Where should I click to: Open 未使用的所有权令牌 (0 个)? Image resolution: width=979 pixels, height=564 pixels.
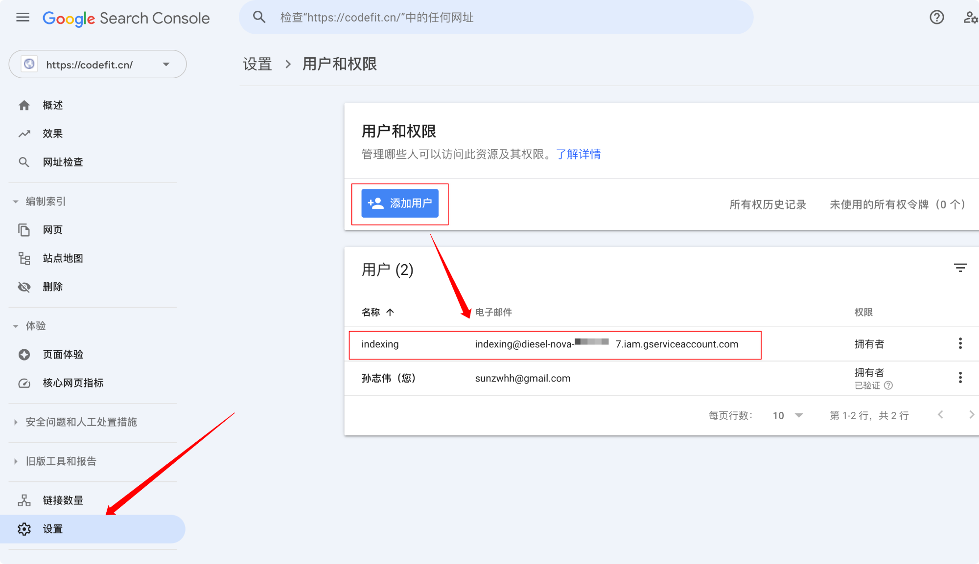pos(898,204)
